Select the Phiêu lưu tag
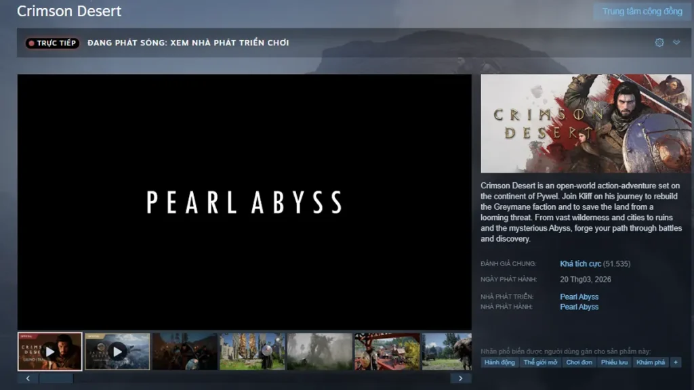Screen dimensions: 694x390 pyautogui.click(x=614, y=363)
